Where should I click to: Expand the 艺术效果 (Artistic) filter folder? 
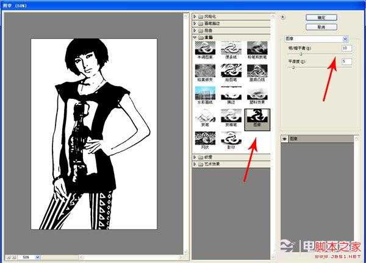click(195, 164)
